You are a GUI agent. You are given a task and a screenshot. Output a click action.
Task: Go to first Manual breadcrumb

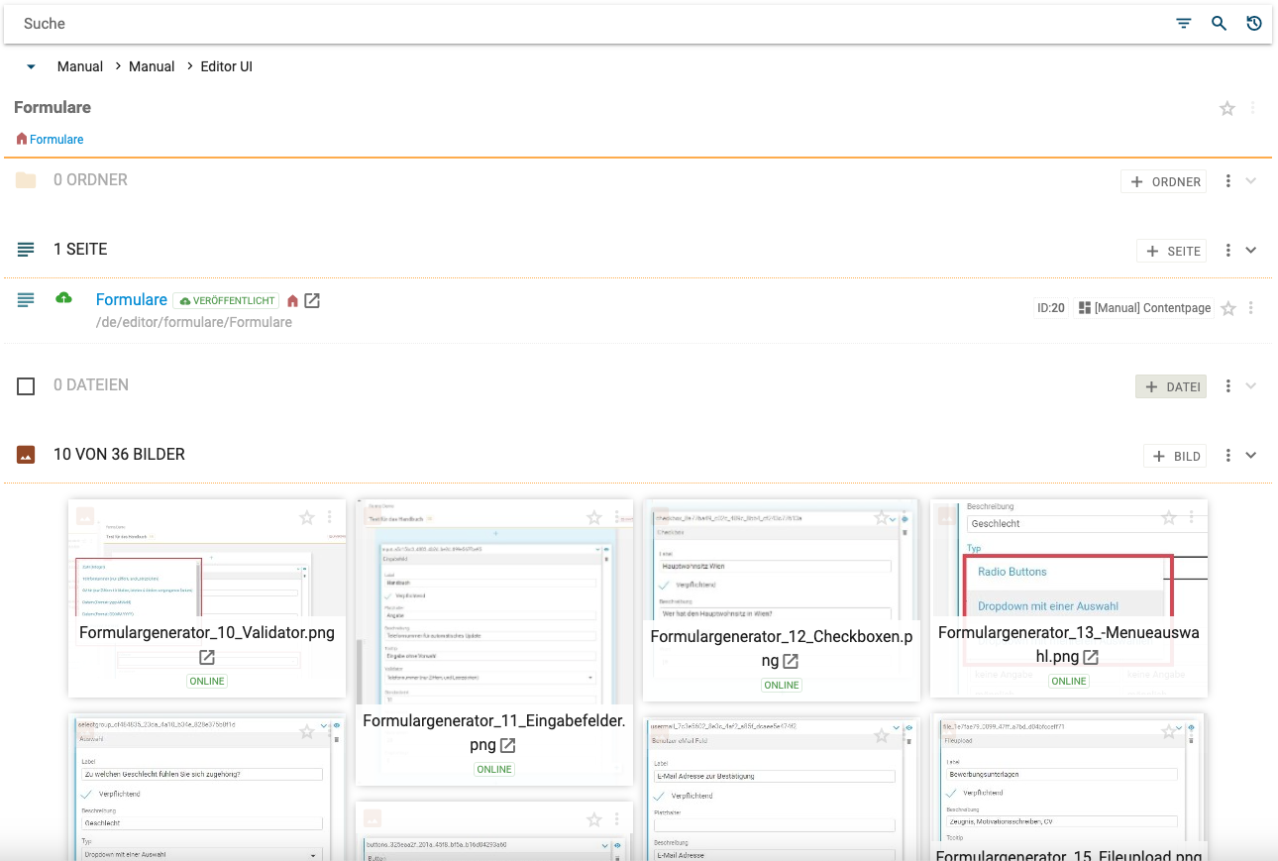80,66
